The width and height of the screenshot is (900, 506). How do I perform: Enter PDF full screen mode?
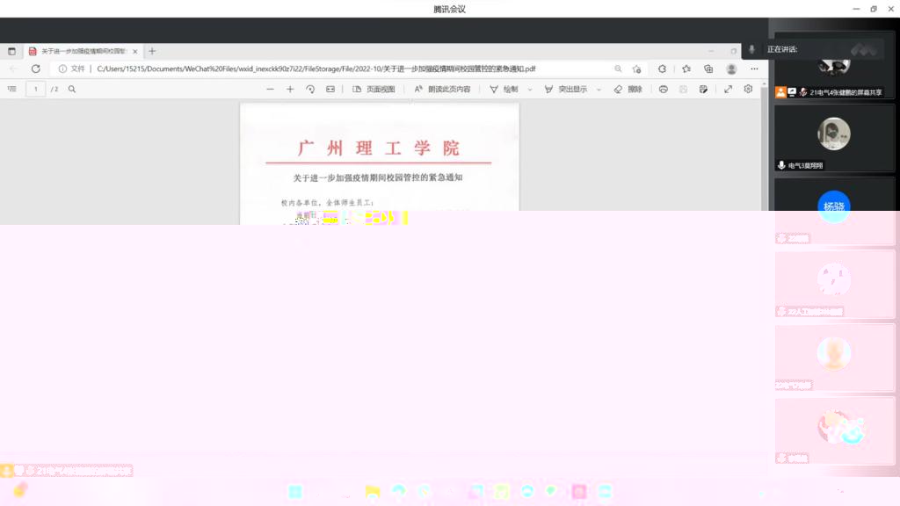(728, 89)
